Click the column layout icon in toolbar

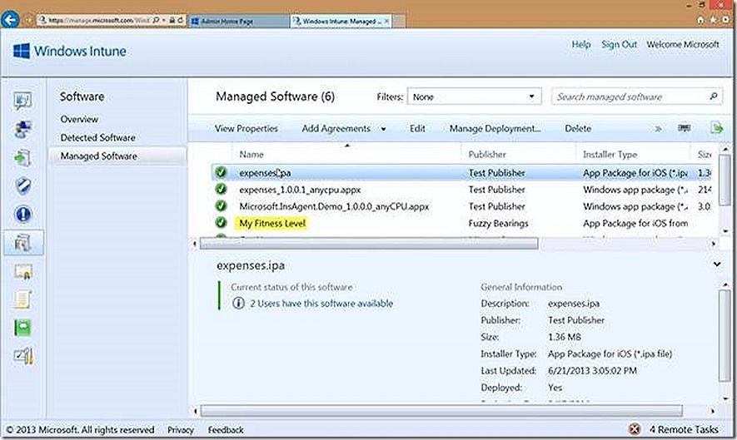684,128
